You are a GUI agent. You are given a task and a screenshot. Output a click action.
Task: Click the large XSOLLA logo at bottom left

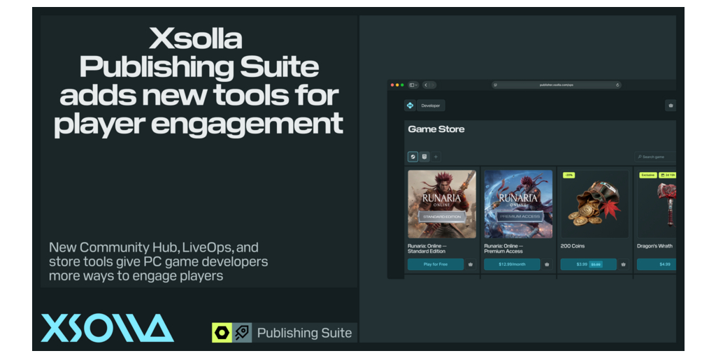(107, 328)
